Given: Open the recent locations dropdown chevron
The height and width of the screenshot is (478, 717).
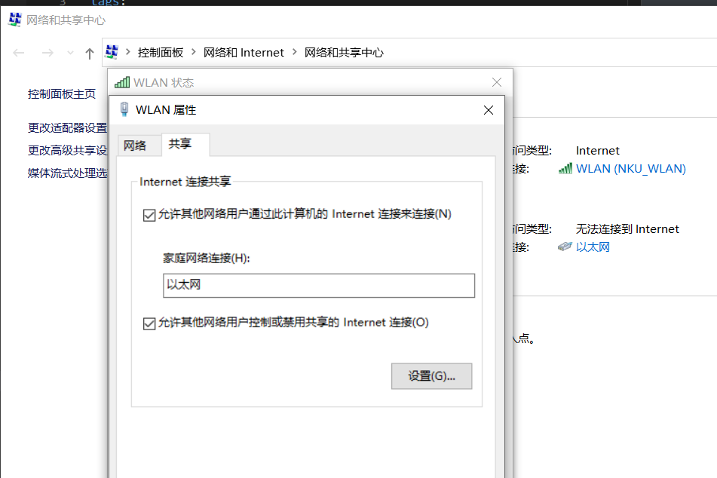Looking at the screenshot, I should pos(71,53).
